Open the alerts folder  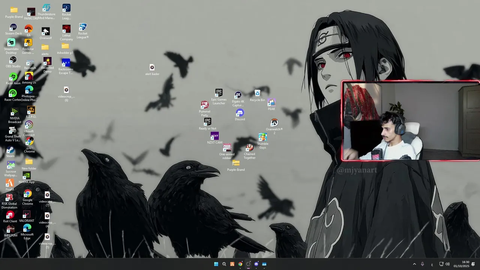[x=45, y=49]
